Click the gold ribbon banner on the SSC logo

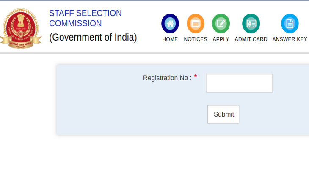click(21, 44)
